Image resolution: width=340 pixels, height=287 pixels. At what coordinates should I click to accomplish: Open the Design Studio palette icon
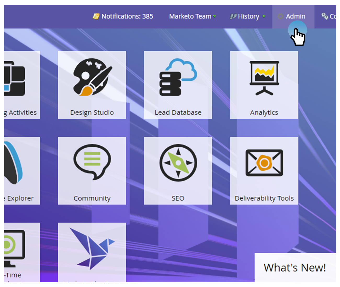tap(92, 77)
